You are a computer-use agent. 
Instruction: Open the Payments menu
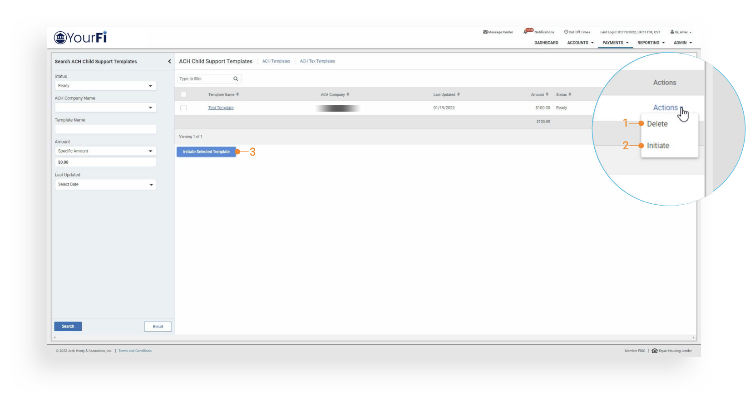tap(615, 43)
